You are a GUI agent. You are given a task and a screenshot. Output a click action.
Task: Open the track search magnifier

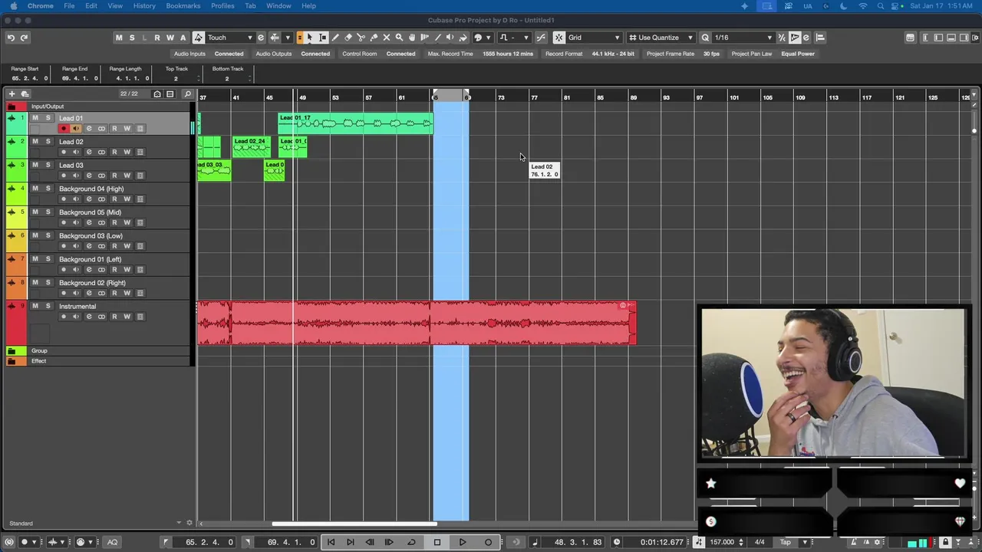[187, 94]
